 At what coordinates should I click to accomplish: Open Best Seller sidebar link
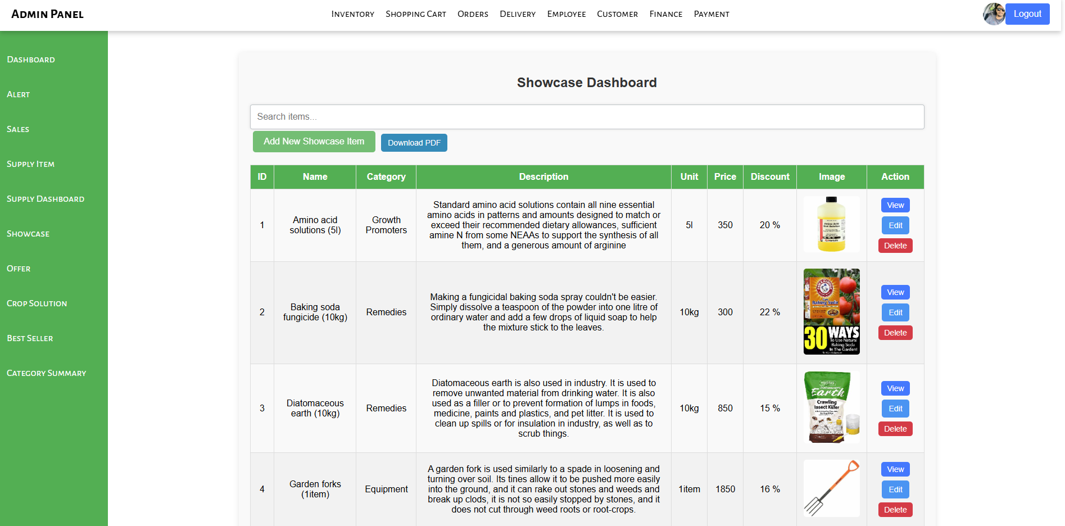(x=30, y=338)
